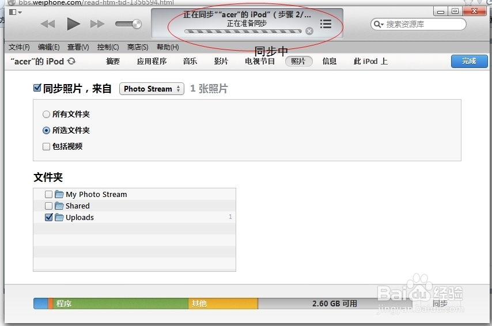Click the search library magnifier dropdown
This screenshot has height=326, width=492.
tap(379, 24)
